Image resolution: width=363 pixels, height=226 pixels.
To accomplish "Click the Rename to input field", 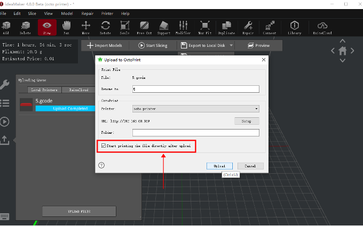I will pos(196,89).
